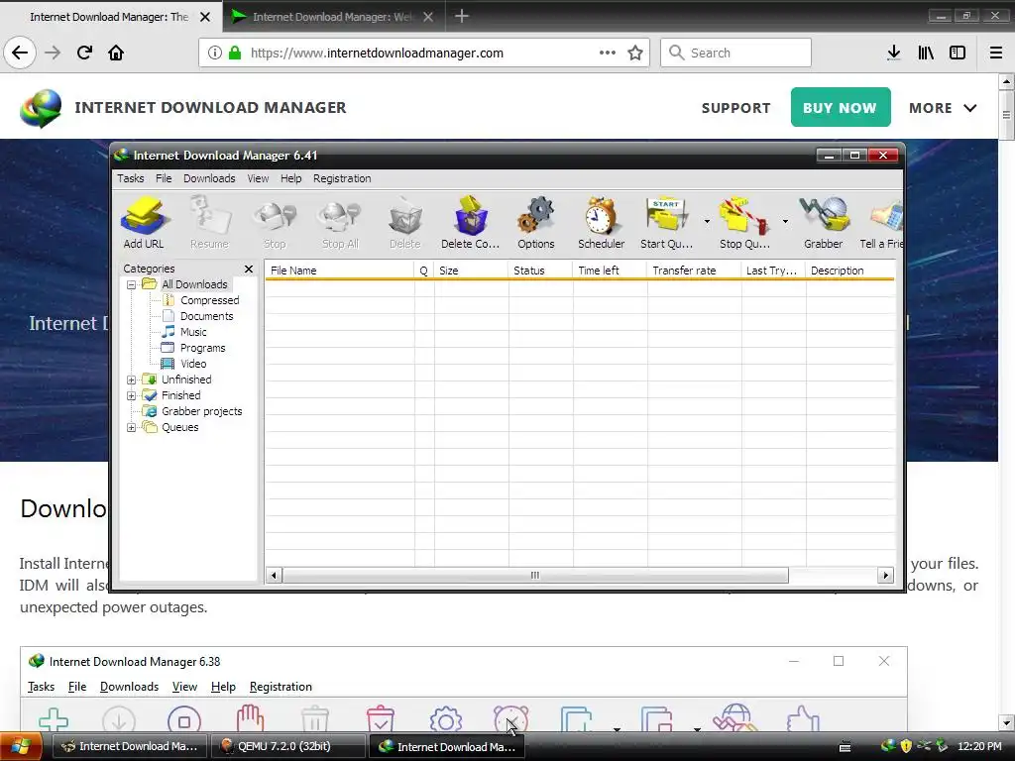Open IDM Options gear icon
Viewport: 1015px width, 761px height.
coord(536,223)
